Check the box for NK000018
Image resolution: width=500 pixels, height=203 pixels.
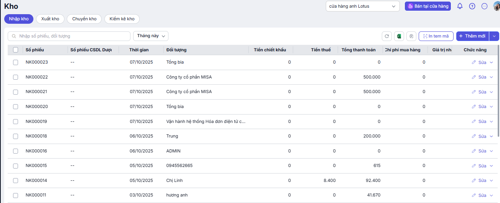(x=16, y=136)
